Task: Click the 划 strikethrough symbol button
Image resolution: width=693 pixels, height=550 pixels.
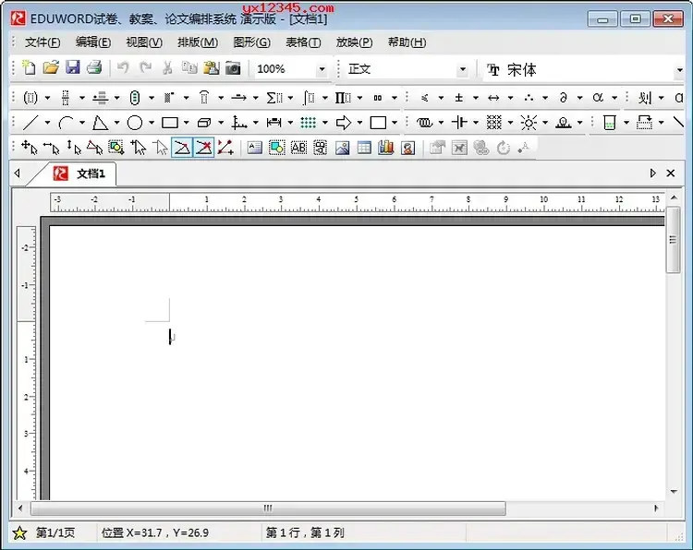Action: 644,98
